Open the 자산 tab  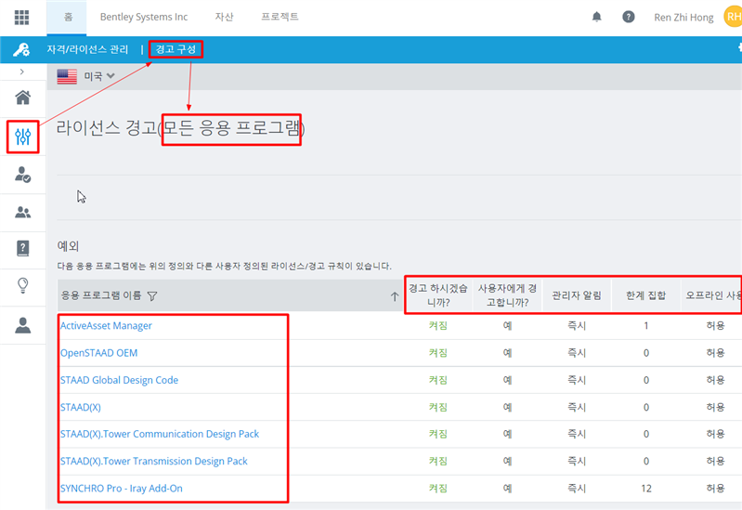tap(225, 17)
